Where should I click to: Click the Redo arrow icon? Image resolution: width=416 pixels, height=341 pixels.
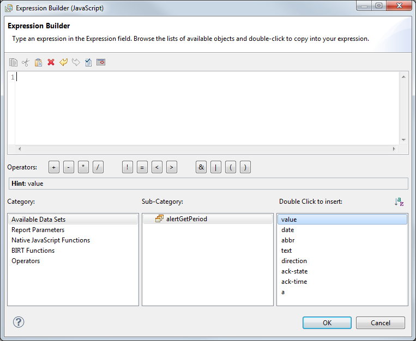tap(76, 63)
